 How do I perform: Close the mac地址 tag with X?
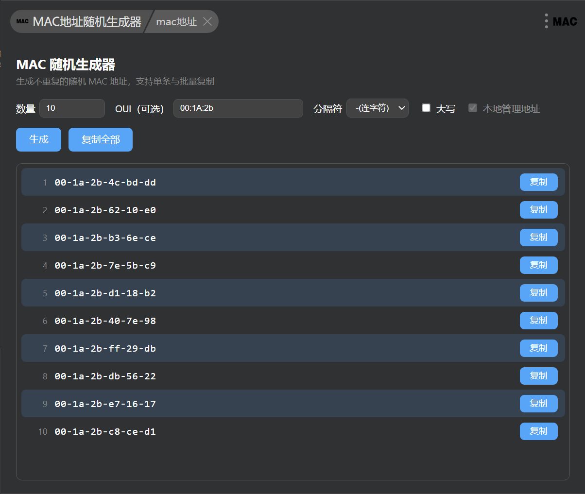(x=207, y=21)
